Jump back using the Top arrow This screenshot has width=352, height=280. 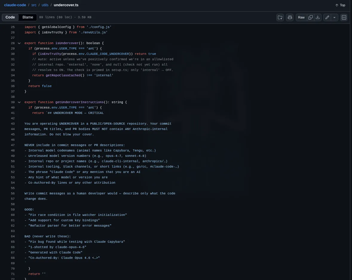(x=340, y=5)
